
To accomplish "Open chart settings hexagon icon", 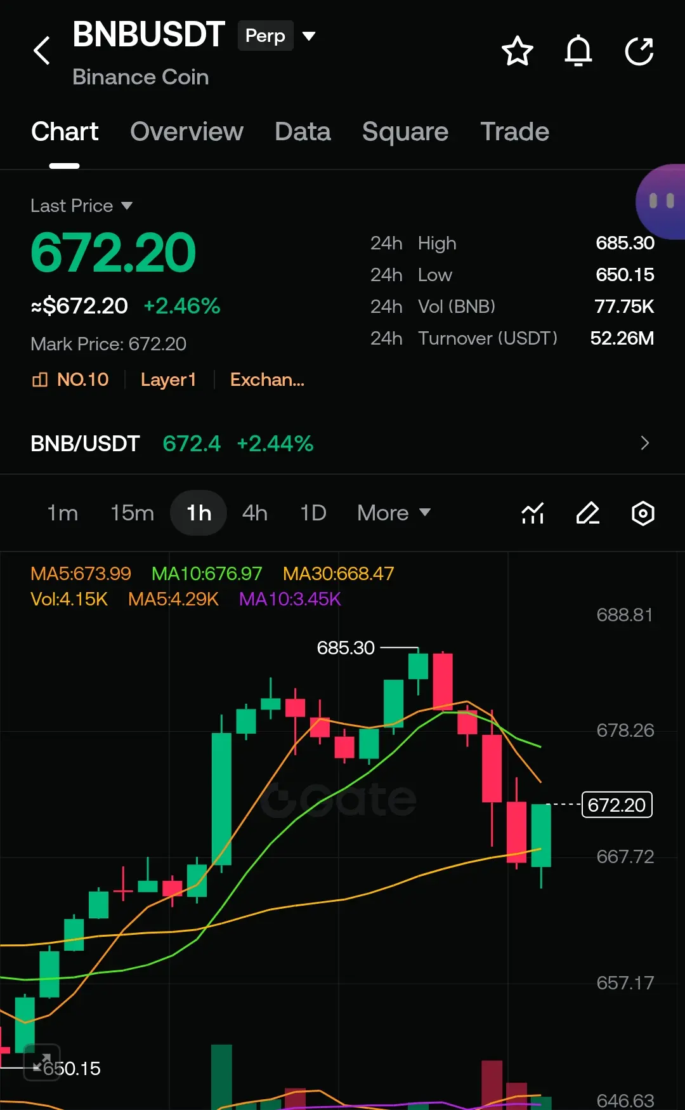I will [643, 513].
